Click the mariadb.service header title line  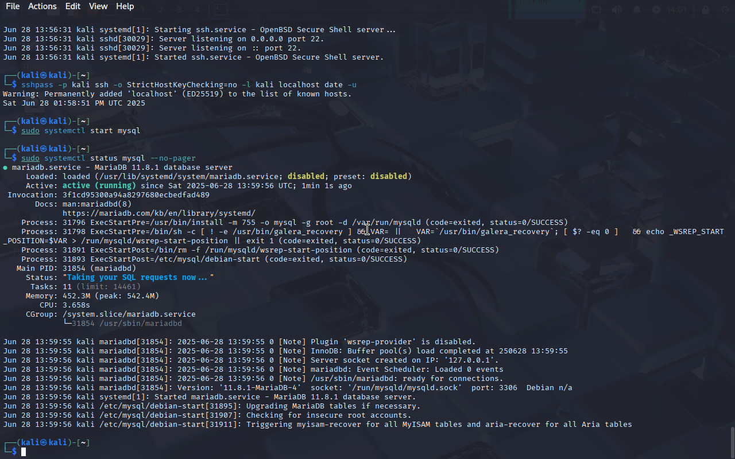[x=118, y=167]
